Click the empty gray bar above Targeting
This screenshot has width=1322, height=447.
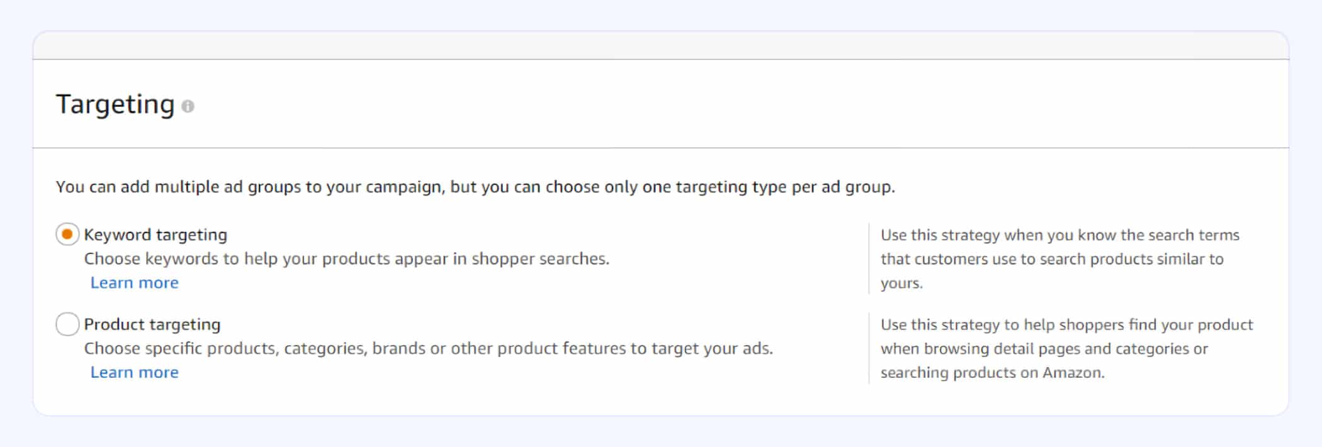pyautogui.click(x=661, y=45)
